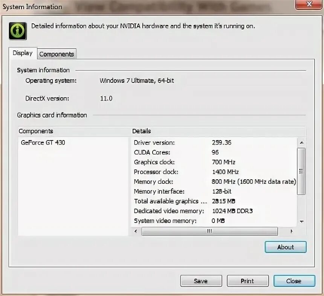Click the Operating system: label
The image size is (324, 296).
coord(51,81)
